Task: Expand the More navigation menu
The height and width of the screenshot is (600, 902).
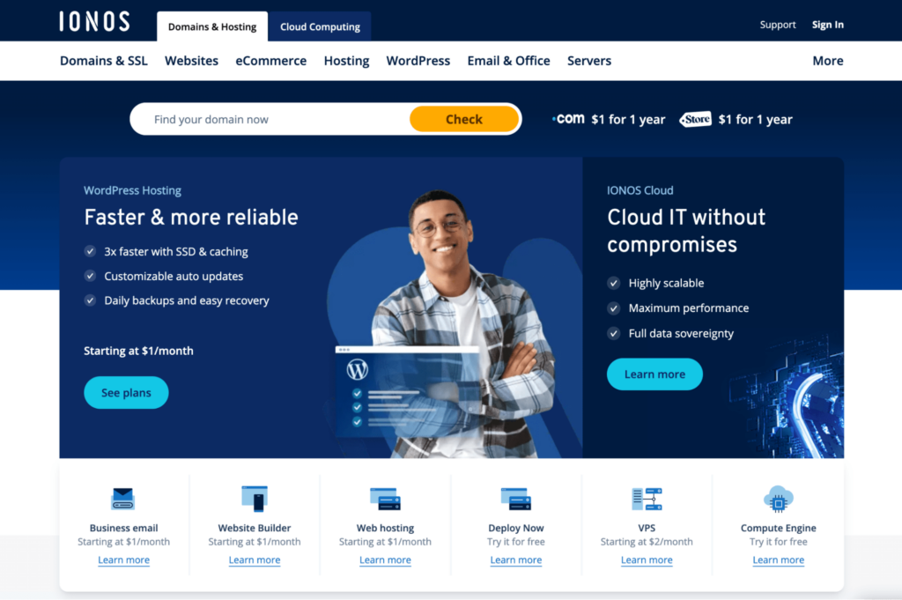Action: click(828, 61)
